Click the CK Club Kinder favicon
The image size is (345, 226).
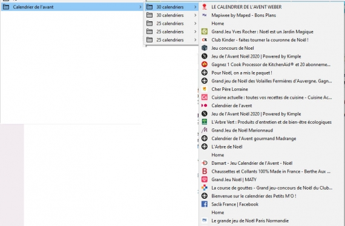[x=205, y=39]
